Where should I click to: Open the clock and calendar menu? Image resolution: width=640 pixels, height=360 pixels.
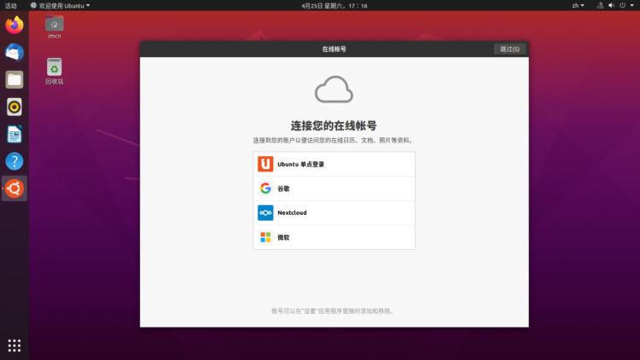(335, 5)
